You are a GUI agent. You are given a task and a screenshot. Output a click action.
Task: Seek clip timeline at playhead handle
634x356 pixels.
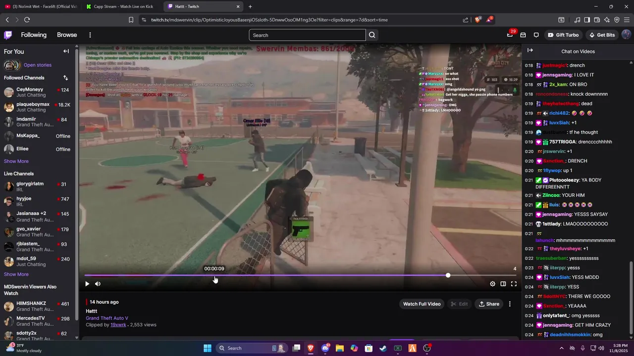click(448, 275)
